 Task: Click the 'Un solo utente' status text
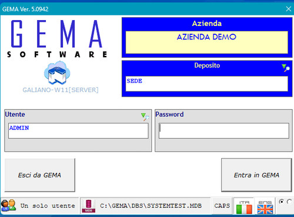tap(48, 206)
